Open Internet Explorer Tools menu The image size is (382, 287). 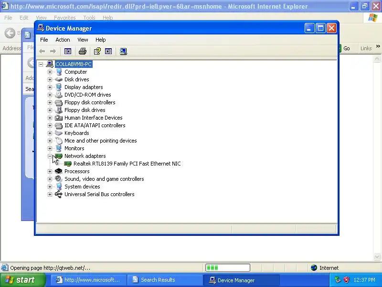pos(89,18)
